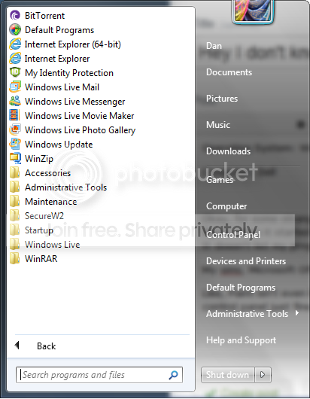Expand the Windows Live folder label
Viewport: 310px width, 399px height.
coord(53,245)
